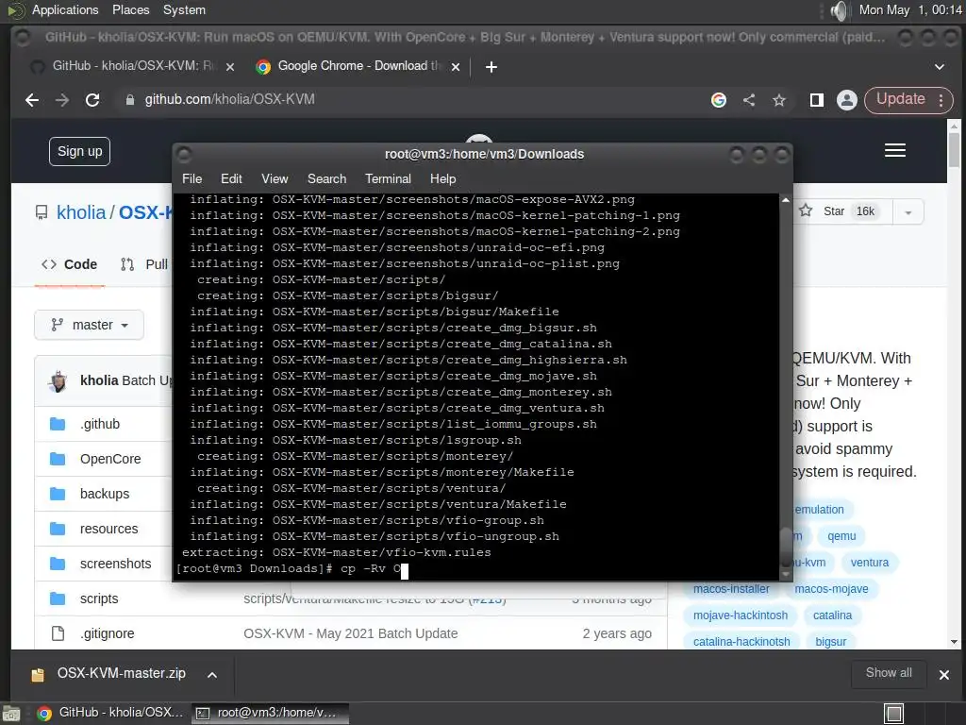Open the Places menu in top panel
The width and height of the screenshot is (966, 725).
click(x=130, y=9)
